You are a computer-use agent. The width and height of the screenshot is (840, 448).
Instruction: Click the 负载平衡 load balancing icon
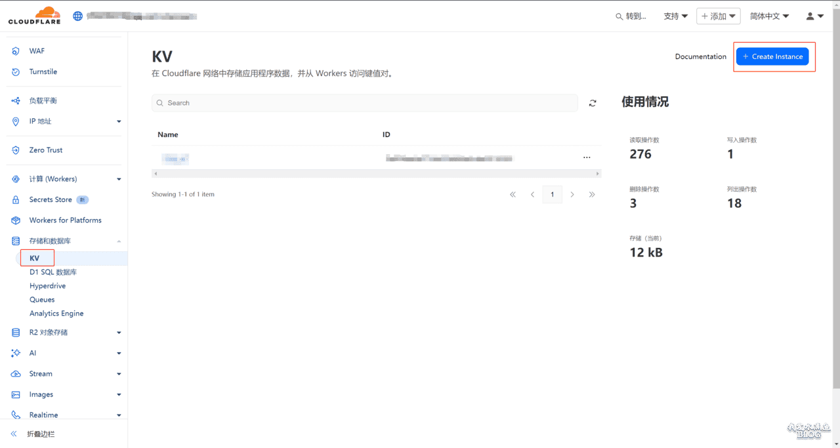pyautogui.click(x=16, y=100)
